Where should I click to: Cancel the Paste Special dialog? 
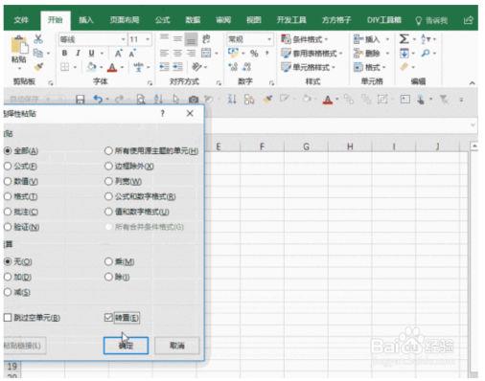tap(177, 346)
